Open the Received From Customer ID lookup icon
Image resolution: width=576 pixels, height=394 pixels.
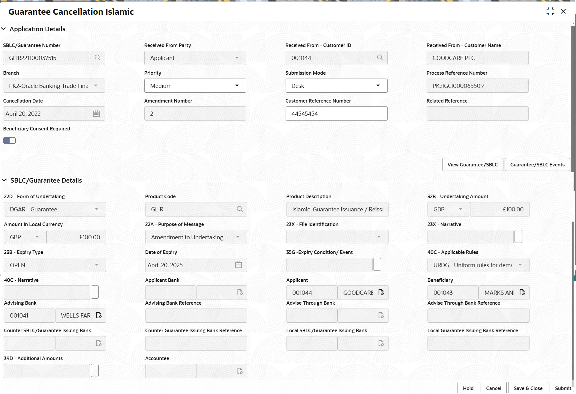point(380,58)
